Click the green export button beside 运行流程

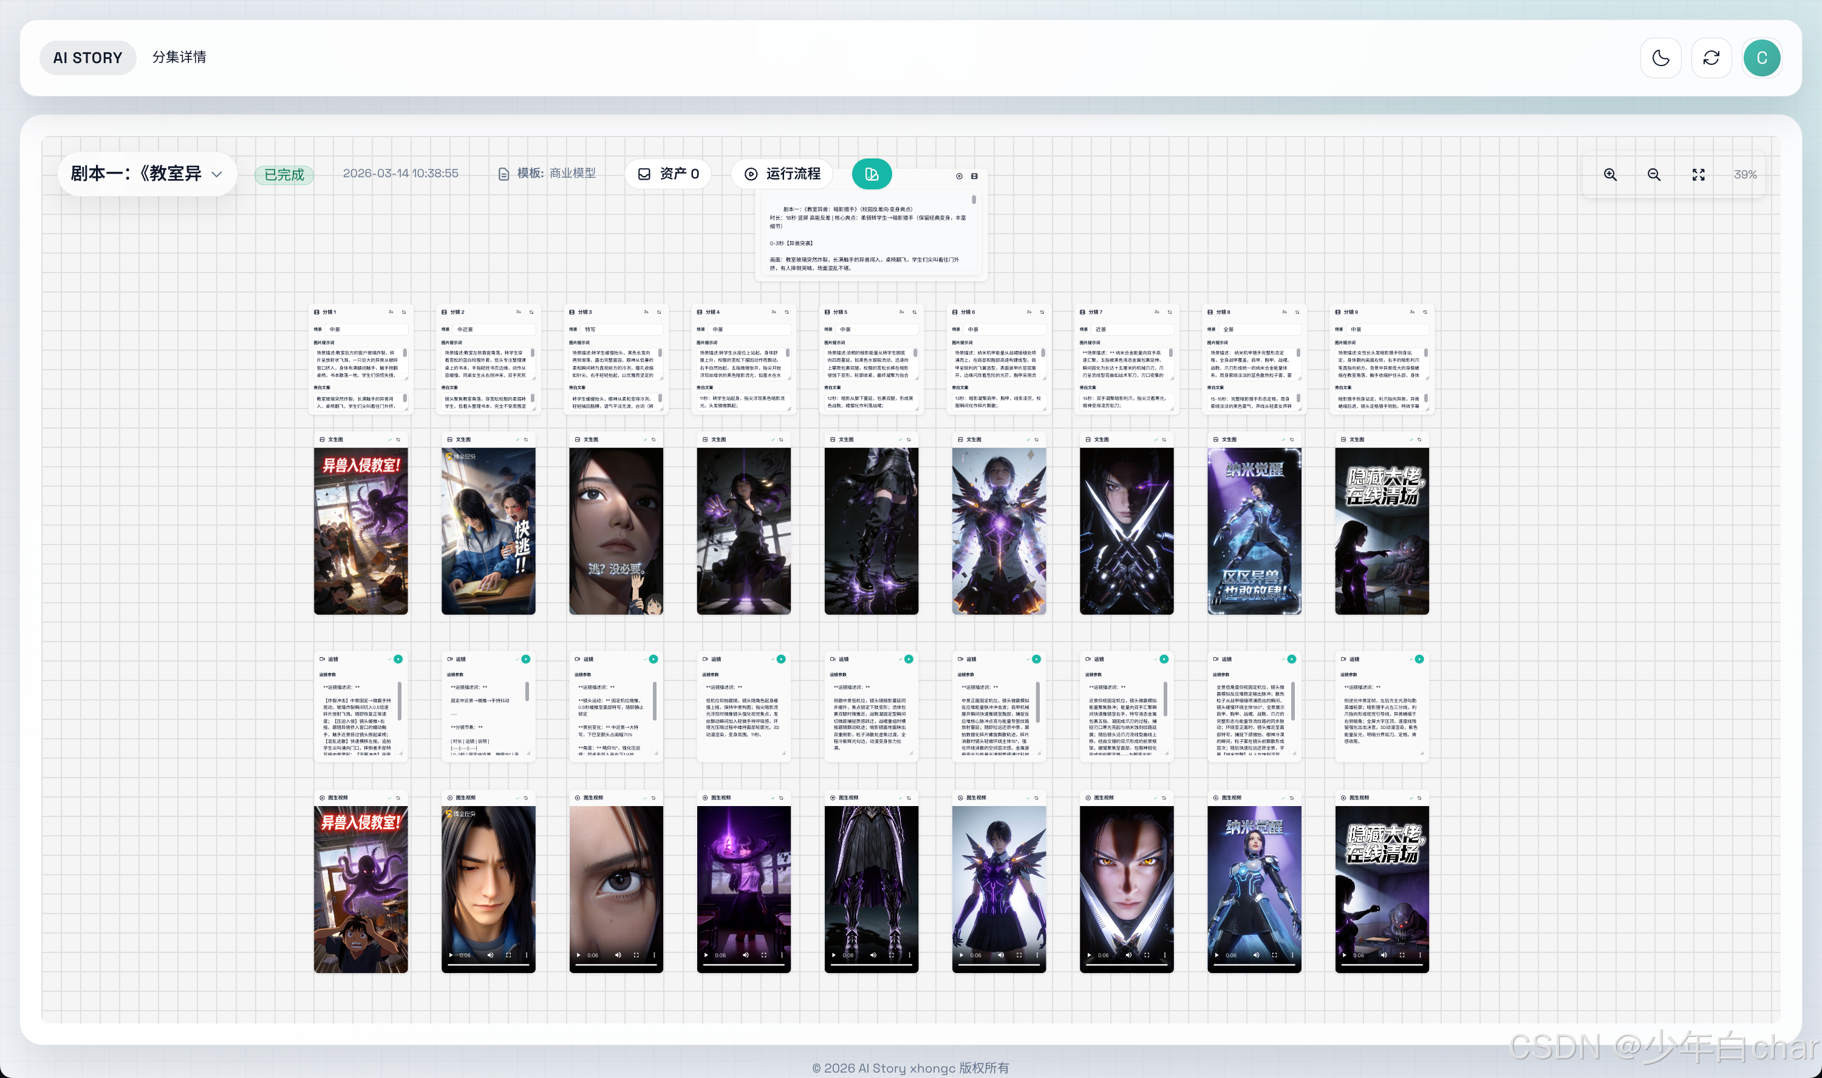point(872,174)
